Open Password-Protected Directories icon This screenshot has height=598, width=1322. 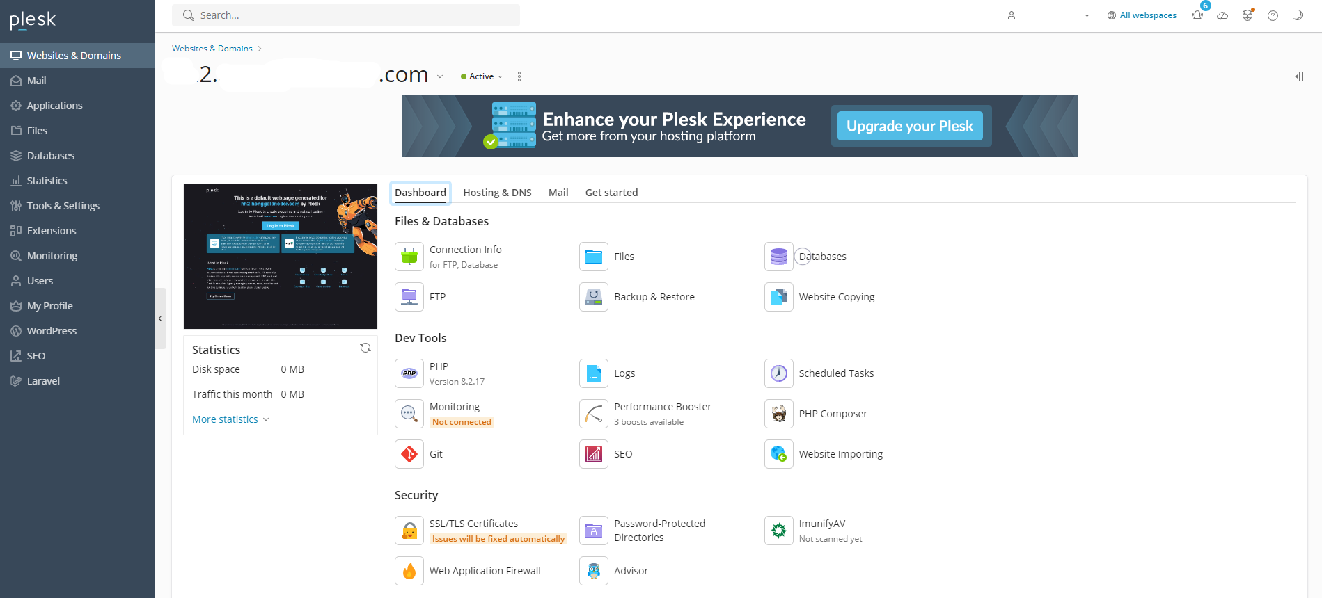coord(594,531)
